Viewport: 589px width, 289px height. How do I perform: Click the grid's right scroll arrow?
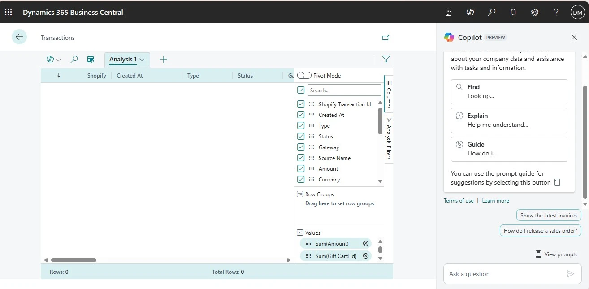(x=289, y=260)
